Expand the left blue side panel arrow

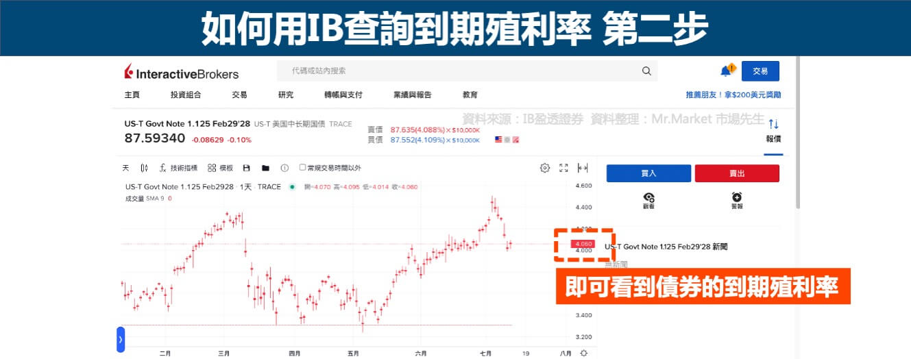[121, 339]
